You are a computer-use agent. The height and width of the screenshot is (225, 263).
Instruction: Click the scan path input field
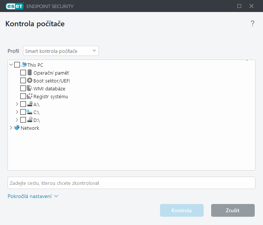coord(131,183)
